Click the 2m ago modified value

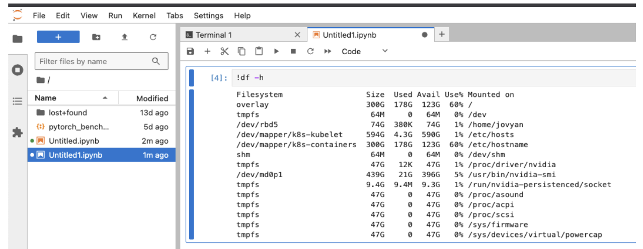(x=155, y=141)
